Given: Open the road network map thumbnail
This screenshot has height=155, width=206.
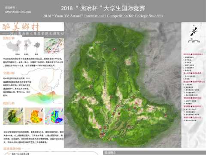Looking at the screenshot, I should tap(54, 46).
